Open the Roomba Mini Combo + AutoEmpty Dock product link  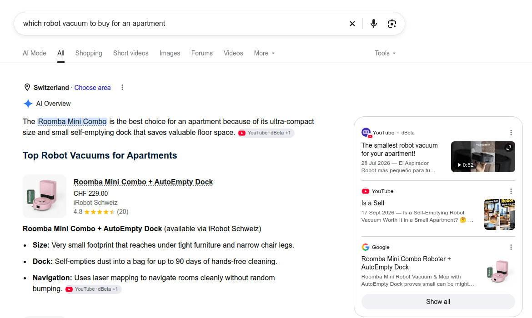point(143,182)
